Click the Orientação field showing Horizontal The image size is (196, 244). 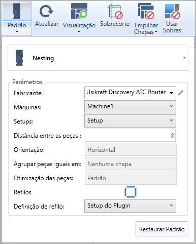click(x=130, y=149)
